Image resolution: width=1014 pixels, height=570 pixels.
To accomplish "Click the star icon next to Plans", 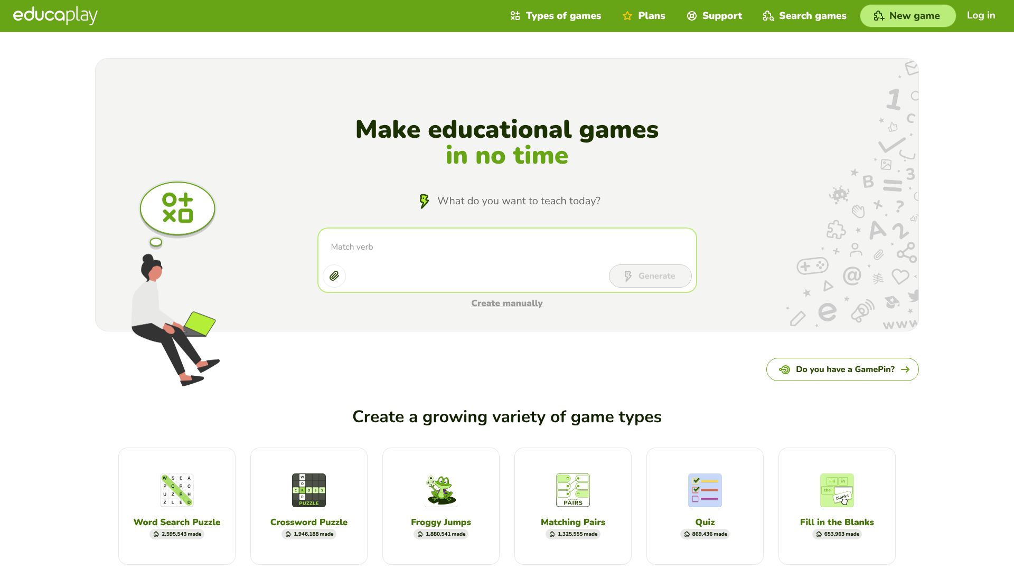I will click(x=627, y=16).
